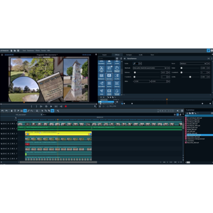
Task: Click the preview monitor settings icon
Action: click(96, 55)
